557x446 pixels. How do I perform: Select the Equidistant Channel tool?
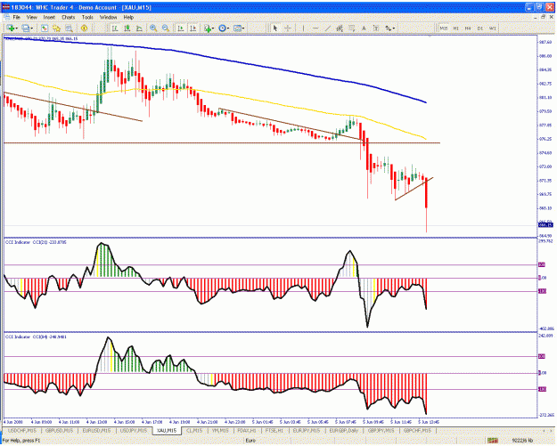click(x=340, y=28)
